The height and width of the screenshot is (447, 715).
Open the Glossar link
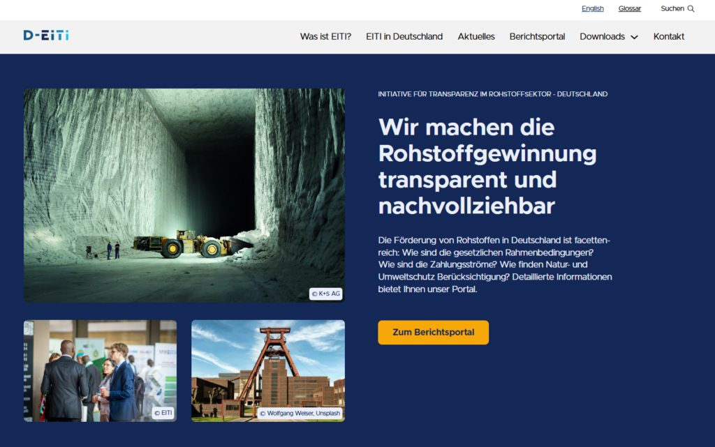click(629, 9)
